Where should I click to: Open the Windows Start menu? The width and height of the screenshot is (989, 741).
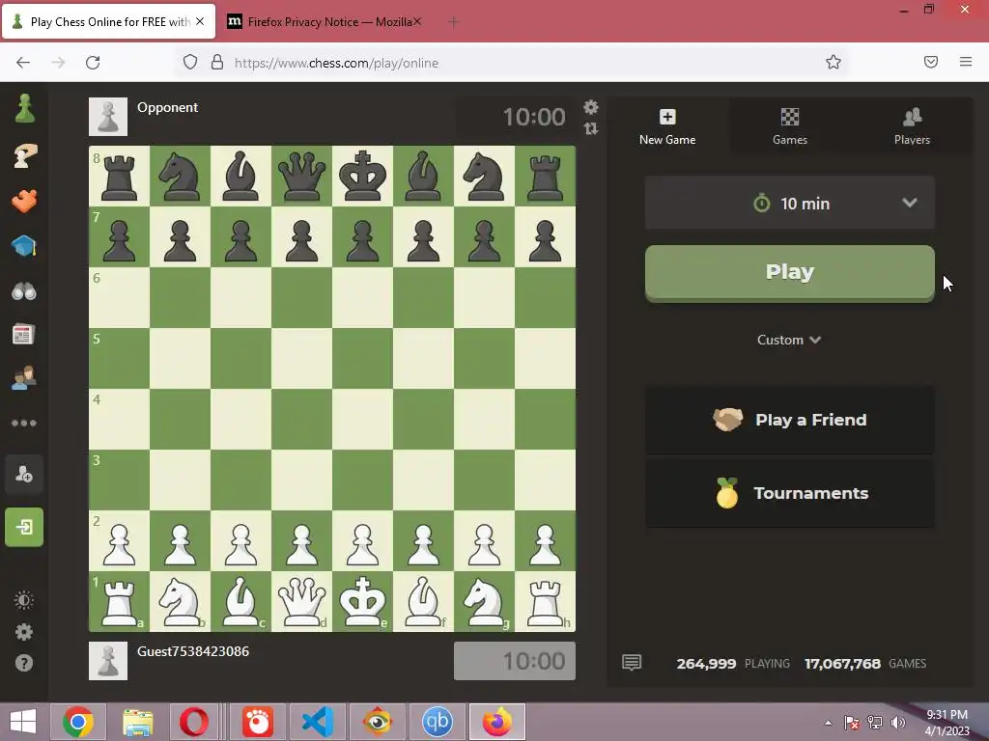tap(23, 722)
